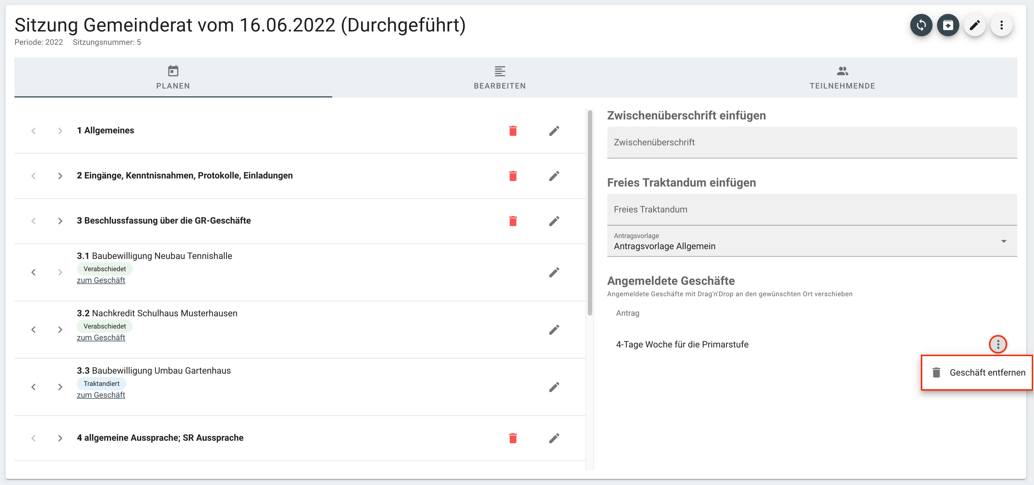Delete '4 allgemeine Aussprache' agenda item
The image size is (1034, 485).
click(x=513, y=438)
